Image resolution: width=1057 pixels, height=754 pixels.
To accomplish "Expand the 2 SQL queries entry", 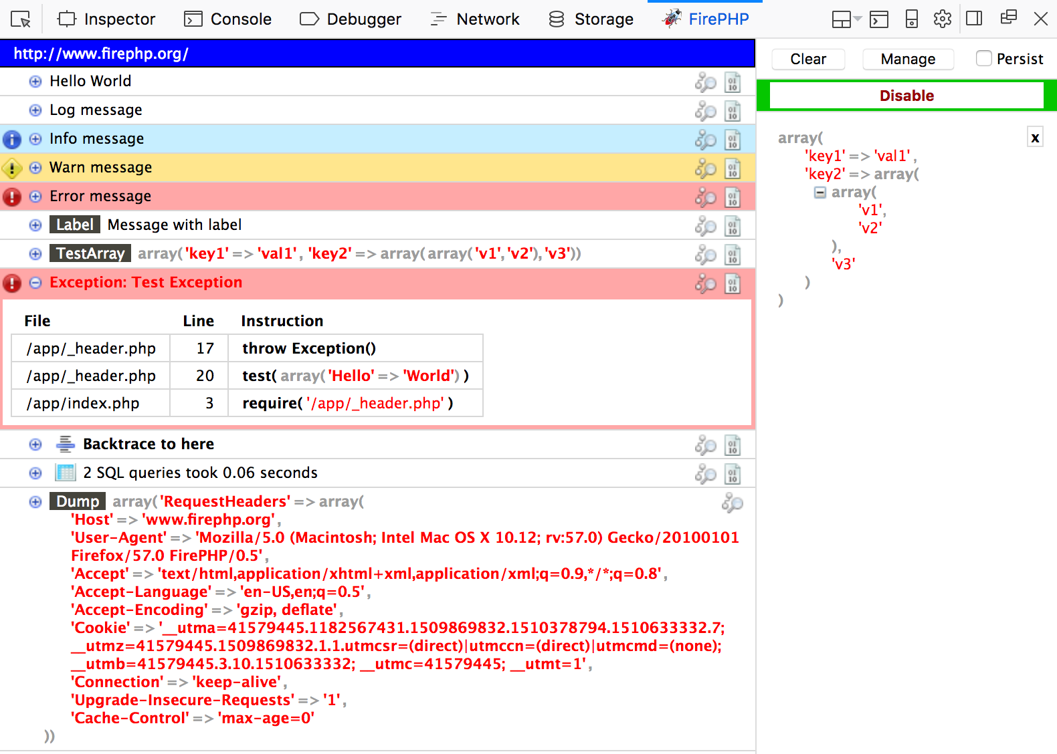I will (35, 473).
